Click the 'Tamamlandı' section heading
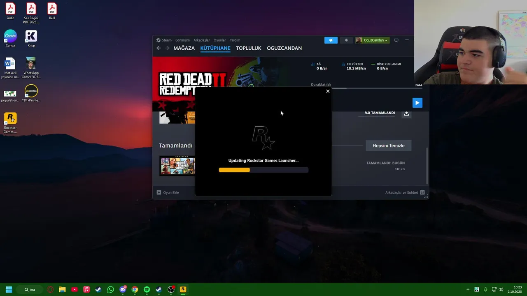The width and height of the screenshot is (527, 296). pyautogui.click(x=175, y=146)
